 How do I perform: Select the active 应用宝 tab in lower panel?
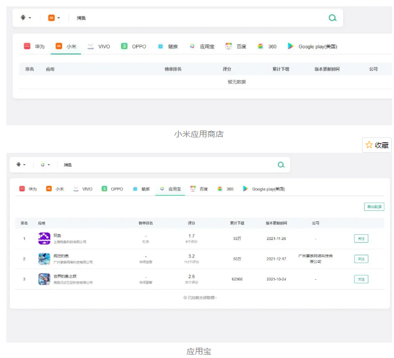coord(170,189)
